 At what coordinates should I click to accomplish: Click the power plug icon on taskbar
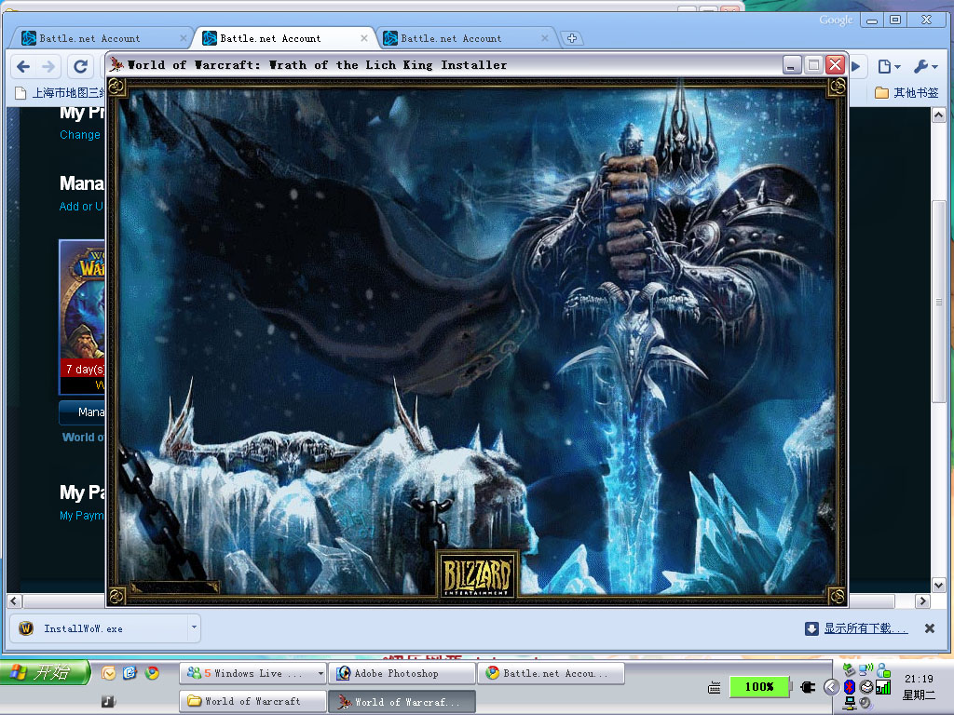tap(809, 688)
